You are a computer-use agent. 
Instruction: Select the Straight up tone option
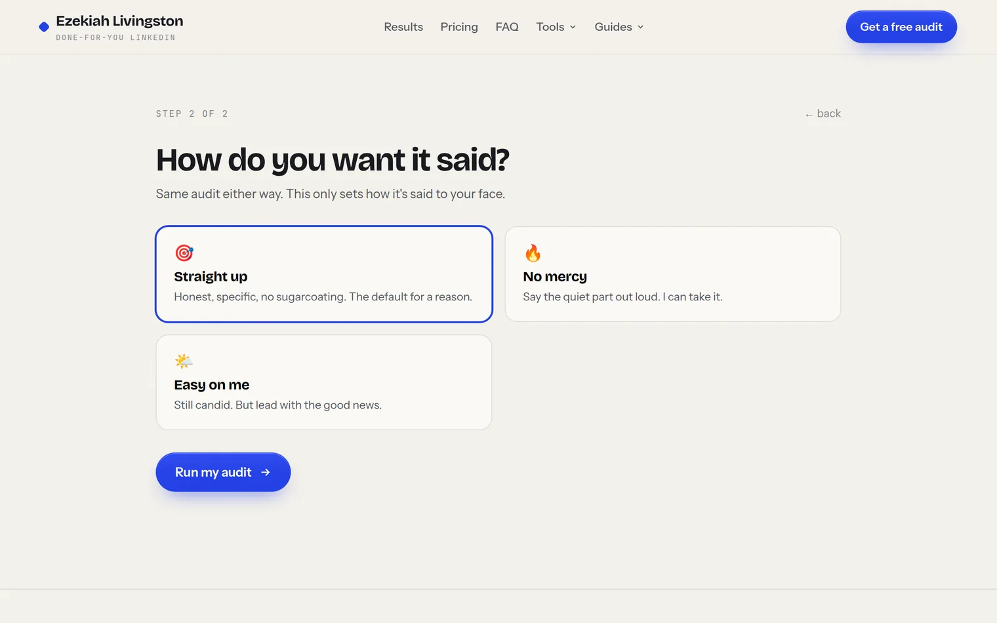324,274
